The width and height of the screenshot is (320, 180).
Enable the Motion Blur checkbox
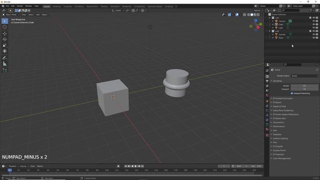point(274,118)
